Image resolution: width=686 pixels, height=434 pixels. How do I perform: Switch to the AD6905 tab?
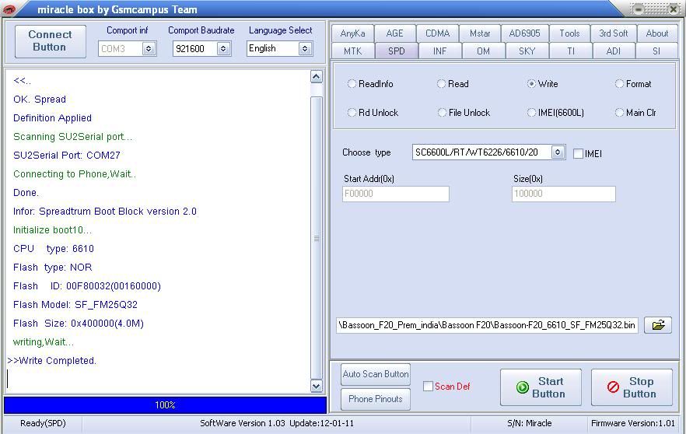pos(524,33)
